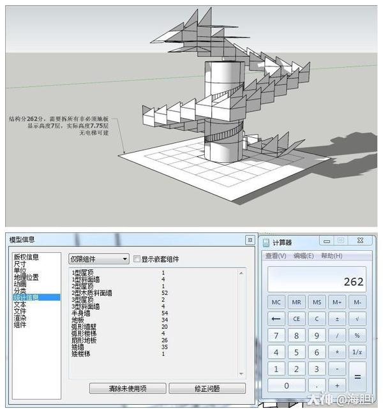Enable the 显示嵌套组件 checkbox

[137, 259]
